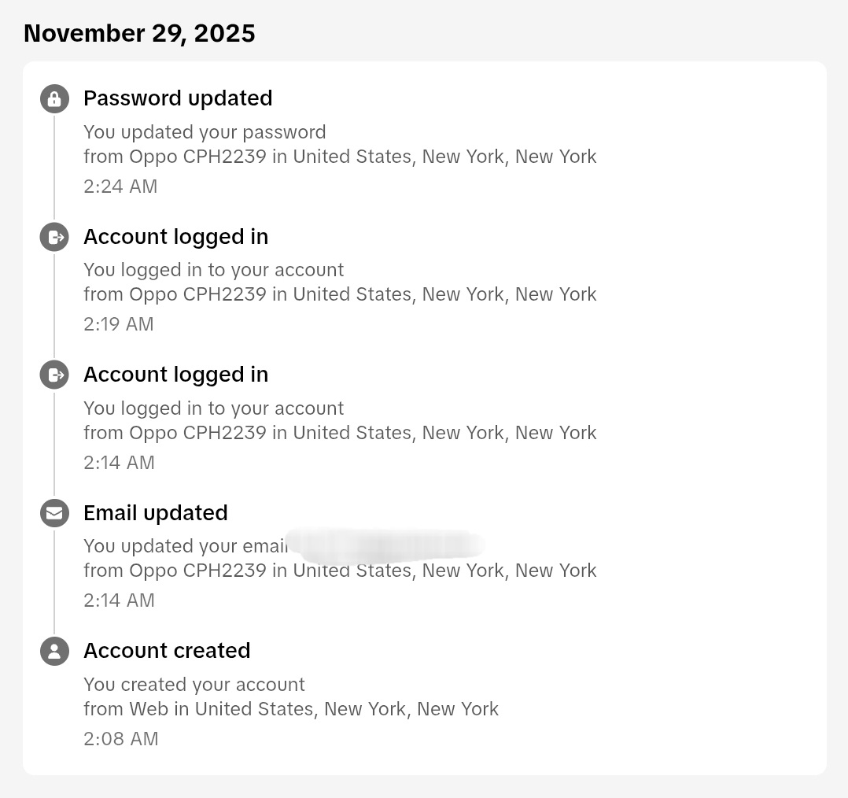Image resolution: width=848 pixels, height=798 pixels.
Task: Click the person icon beside Account created
Action: pos(54,651)
